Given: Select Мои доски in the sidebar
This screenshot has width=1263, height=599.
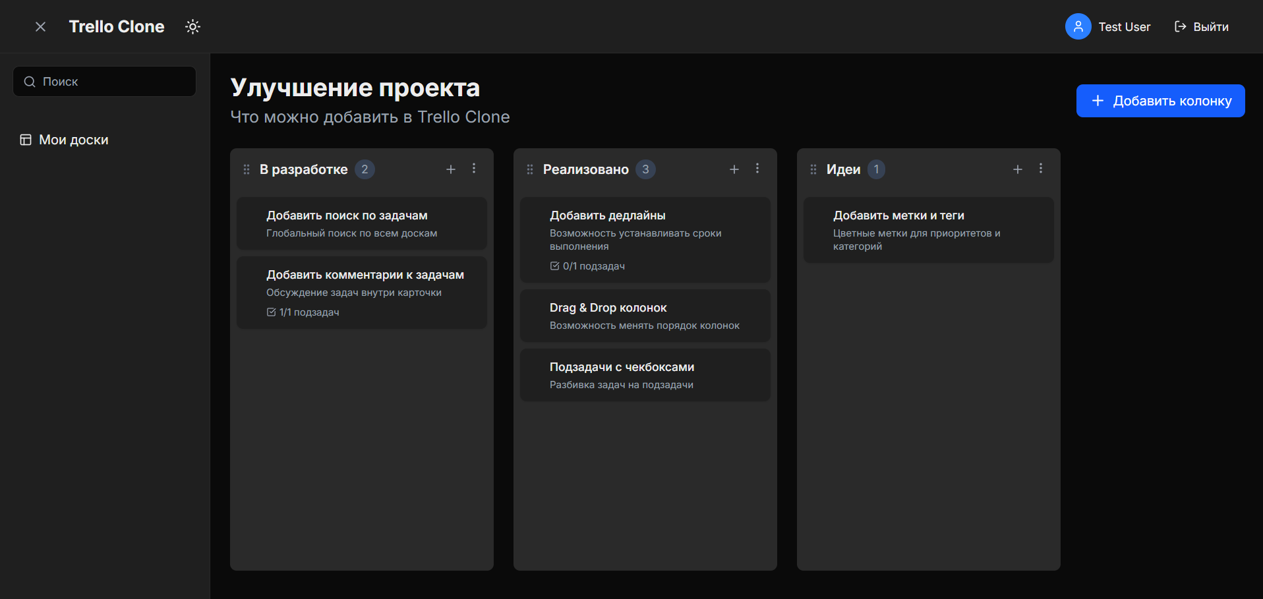Looking at the screenshot, I should (74, 139).
